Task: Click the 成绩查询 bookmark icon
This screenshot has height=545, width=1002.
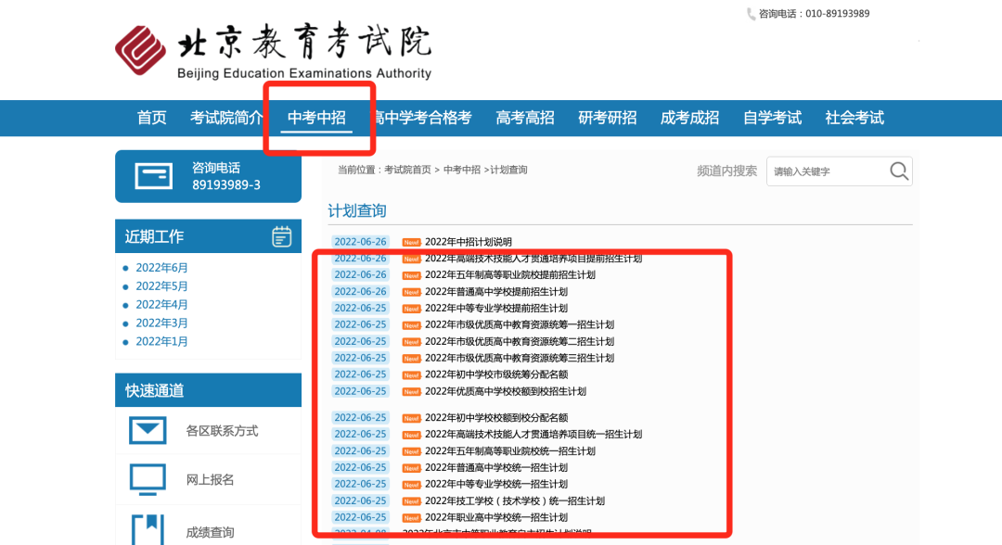Action: click(148, 530)
